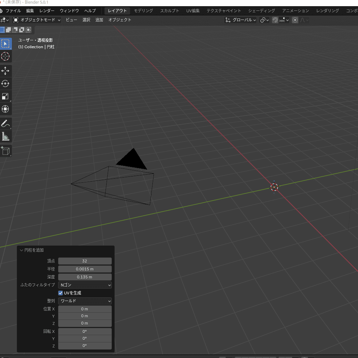The image size is (358, 358).
Task: Open 整列 ワールド dropdown
Action: coord(85,301)
